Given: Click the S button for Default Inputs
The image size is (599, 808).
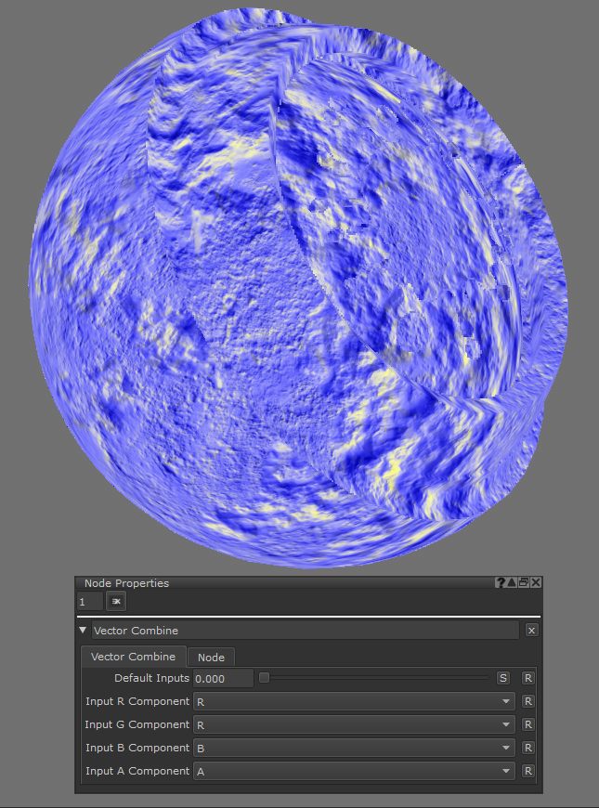Looking at the screenshot, I should point(503,678).
